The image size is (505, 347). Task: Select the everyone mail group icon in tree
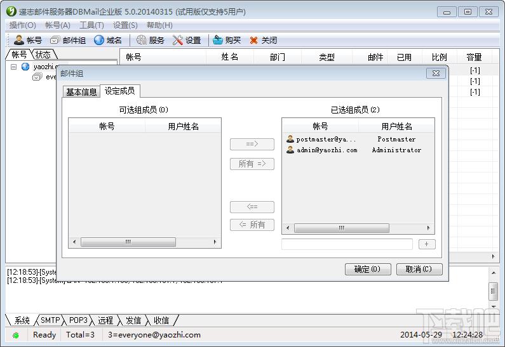[x=37, y=77]
